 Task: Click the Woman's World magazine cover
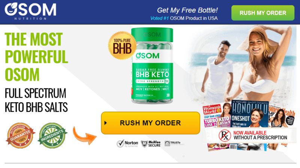(217, 116)
